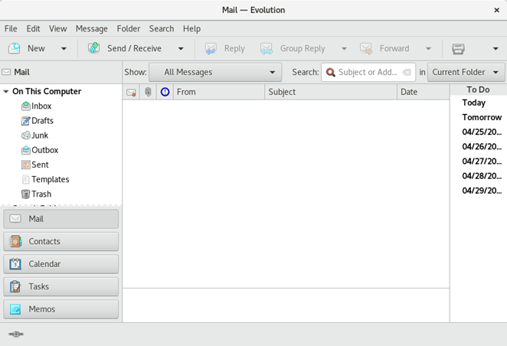507x346 pixels.
Task: Sort by the message status column icon
Action: point(131,92)
